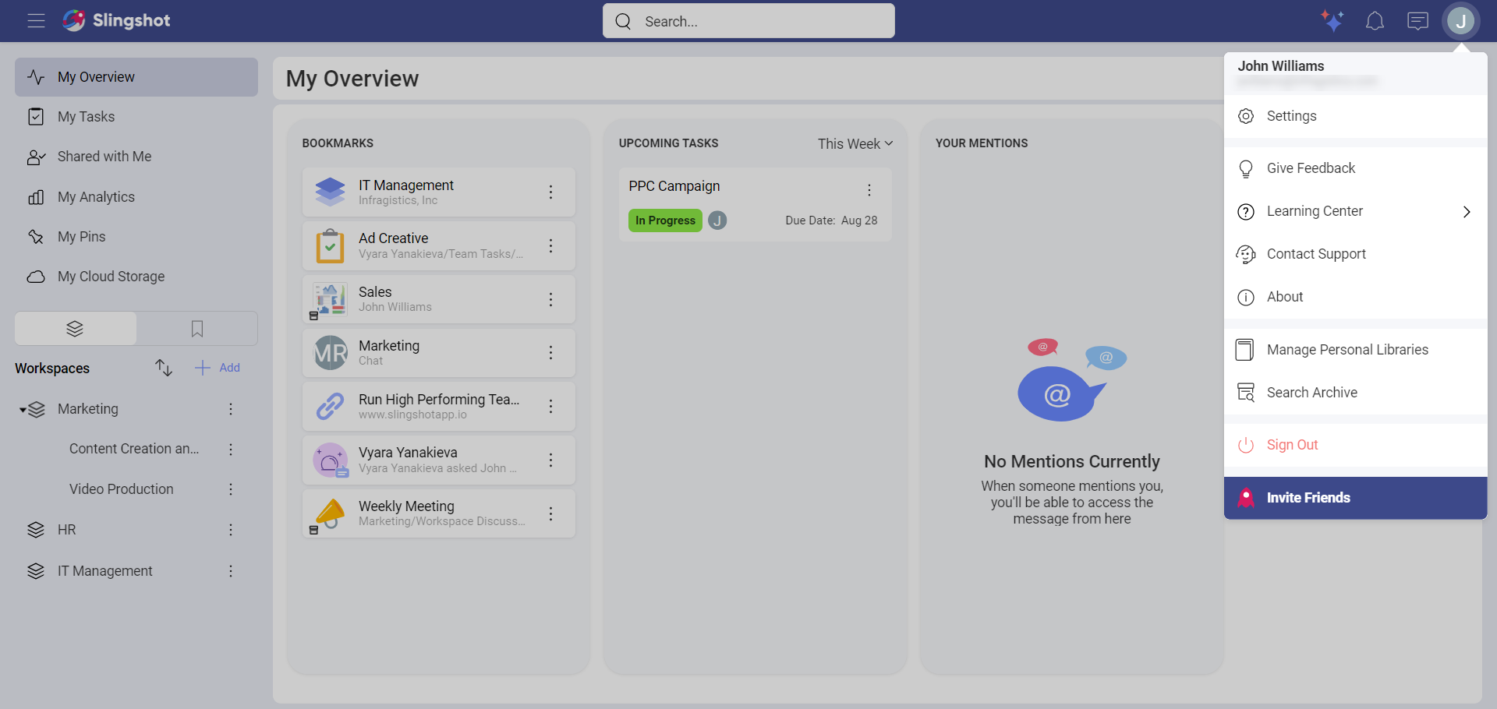Collapse the Marketing workspace tree
The image size is (1497, 709).
[x=23, y=410]
